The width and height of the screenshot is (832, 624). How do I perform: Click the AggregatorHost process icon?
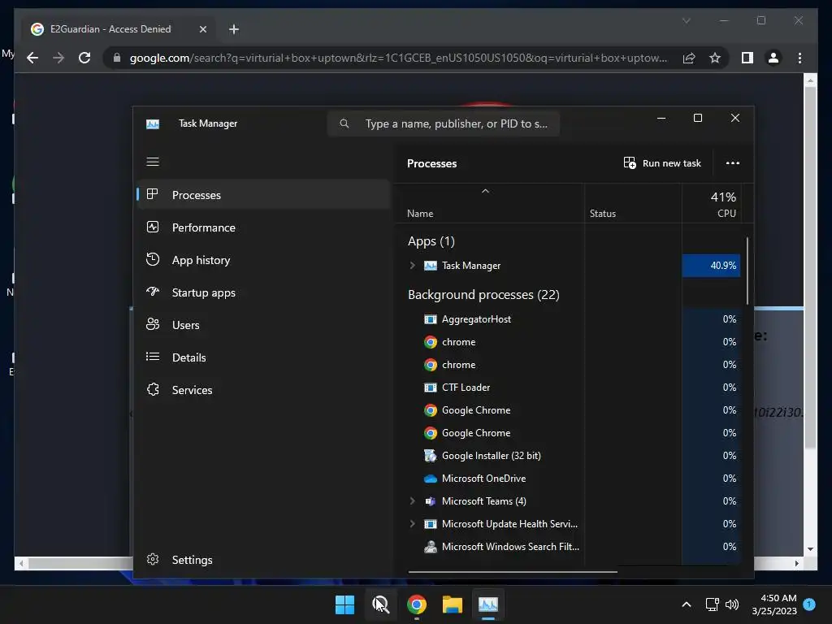[x=431, y=318]
